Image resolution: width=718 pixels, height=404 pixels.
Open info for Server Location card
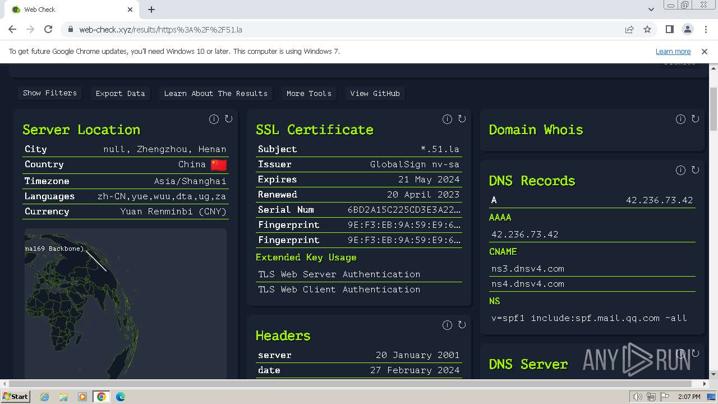[214, 119]
